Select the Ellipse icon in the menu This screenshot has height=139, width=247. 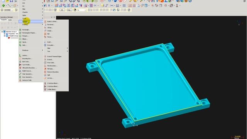(x=20, y=39)
